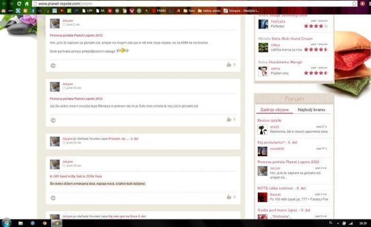
Task: Like the 'Jaz še vedno nisem osvojila' post
Action: [229, 119]
